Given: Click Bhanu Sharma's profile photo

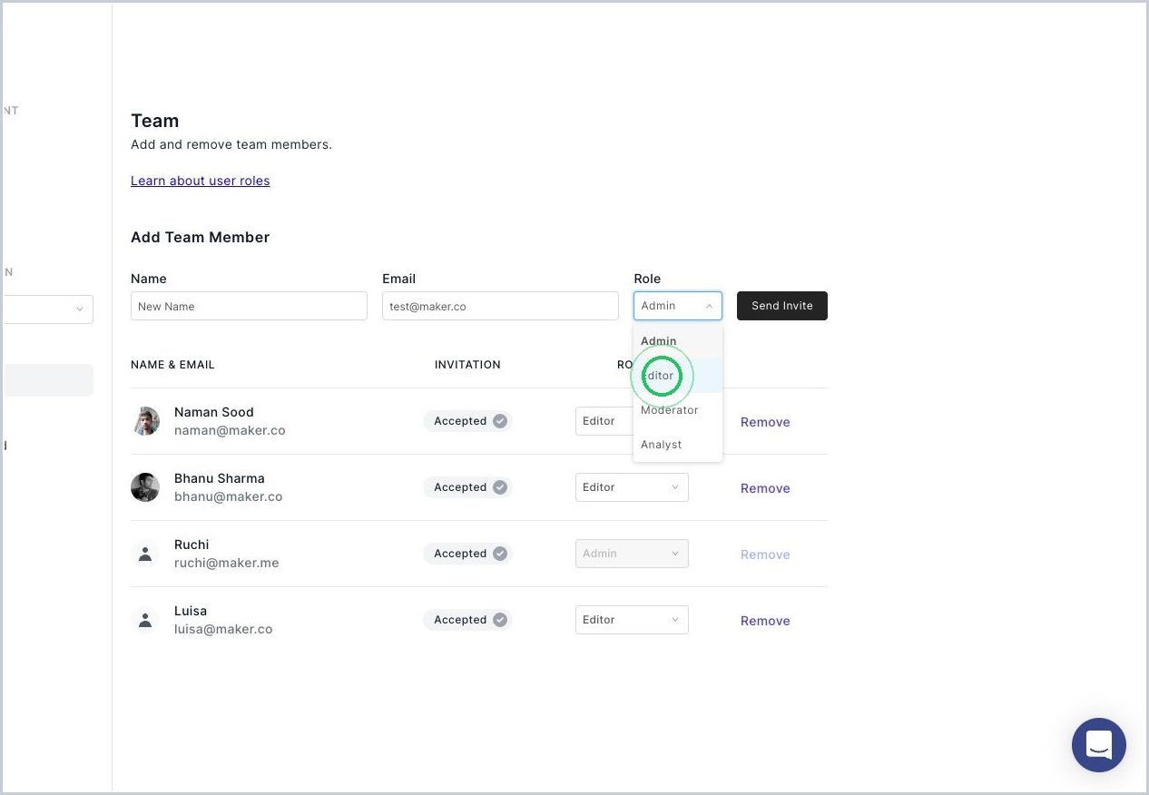Looking at the screenshot, I should [145, 487].
